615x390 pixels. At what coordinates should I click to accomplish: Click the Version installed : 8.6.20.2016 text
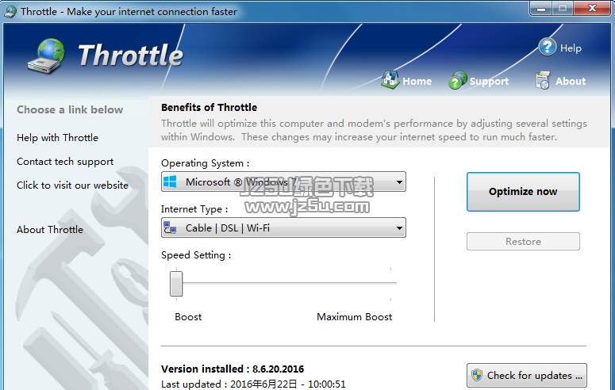pos(233,369)
